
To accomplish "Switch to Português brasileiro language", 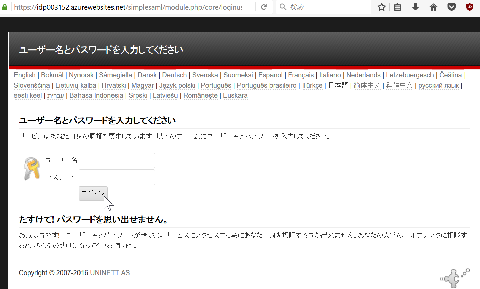I will point(266,85).
